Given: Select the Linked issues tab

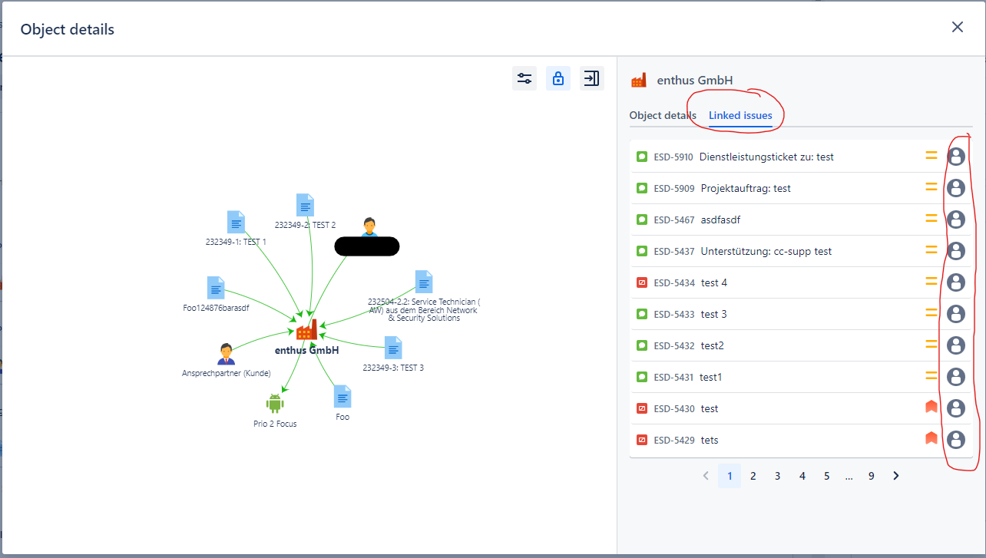Looking at the screenshot, I should [x=740, y=115].
